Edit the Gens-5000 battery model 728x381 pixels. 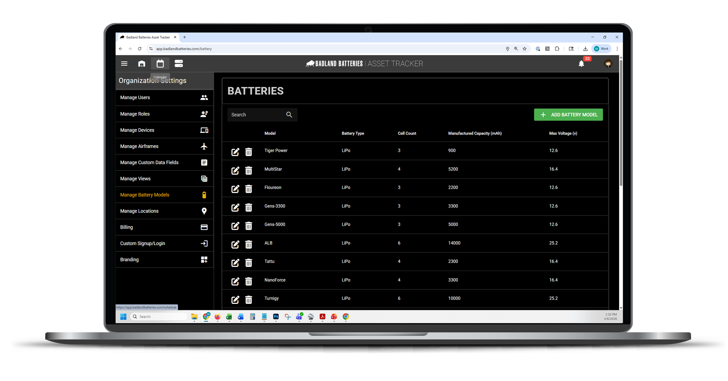click(x=235, y=226)
